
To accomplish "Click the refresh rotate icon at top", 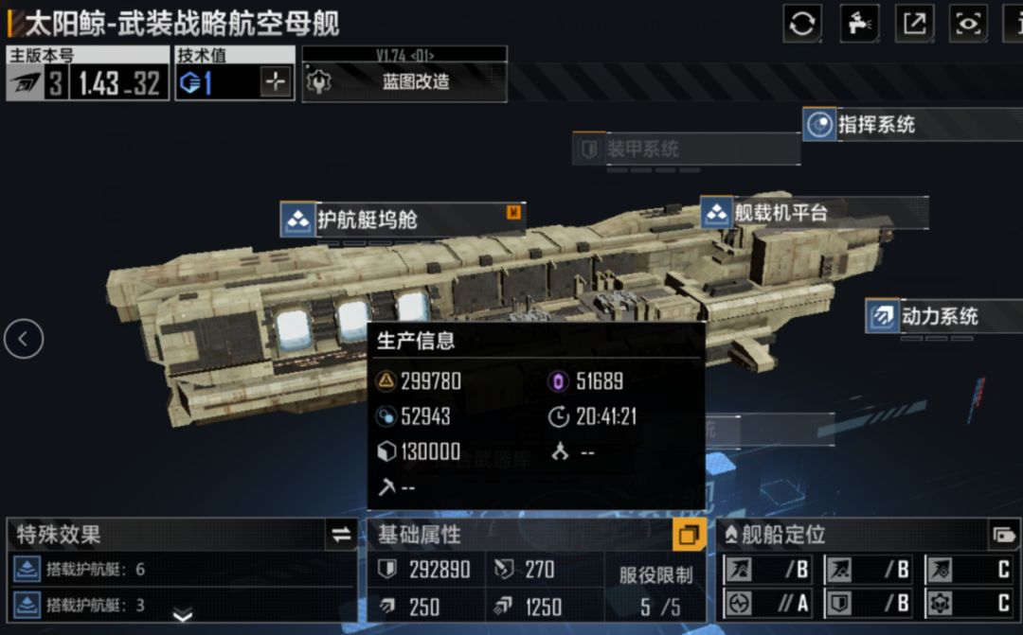I will (802, 24).
